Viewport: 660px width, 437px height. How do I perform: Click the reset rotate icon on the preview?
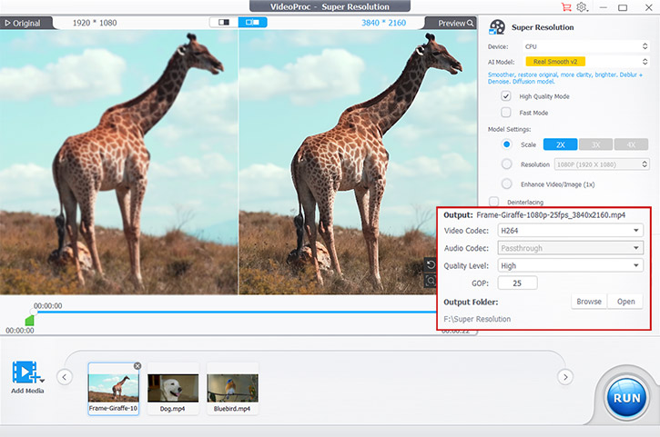pos(432,264)
